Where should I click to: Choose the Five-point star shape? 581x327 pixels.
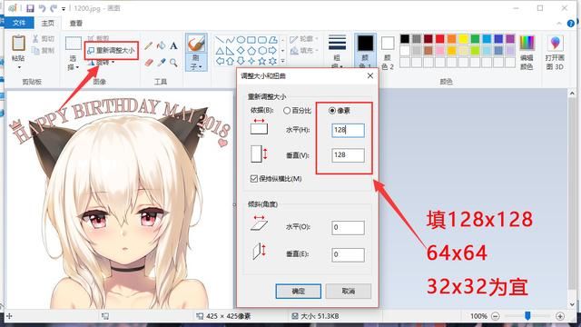[x=262, y=61]
